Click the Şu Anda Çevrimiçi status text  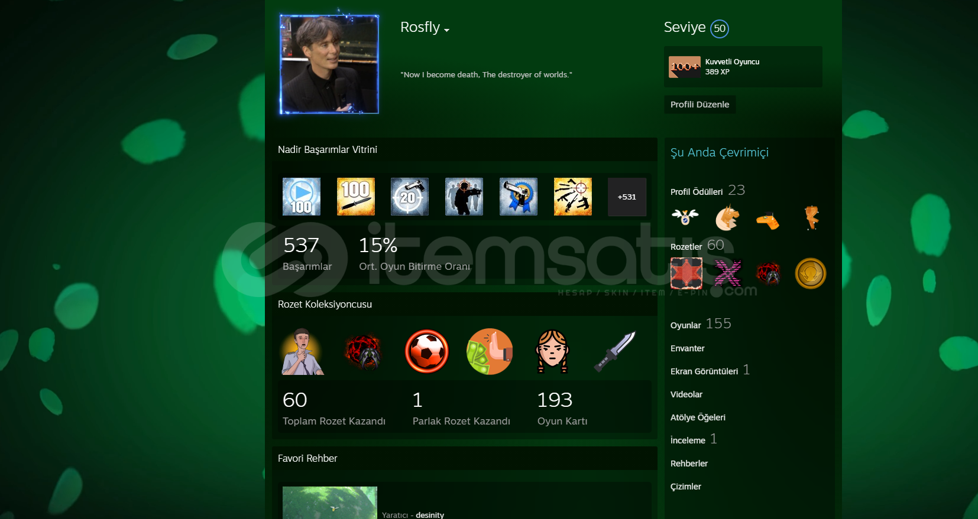720,152
